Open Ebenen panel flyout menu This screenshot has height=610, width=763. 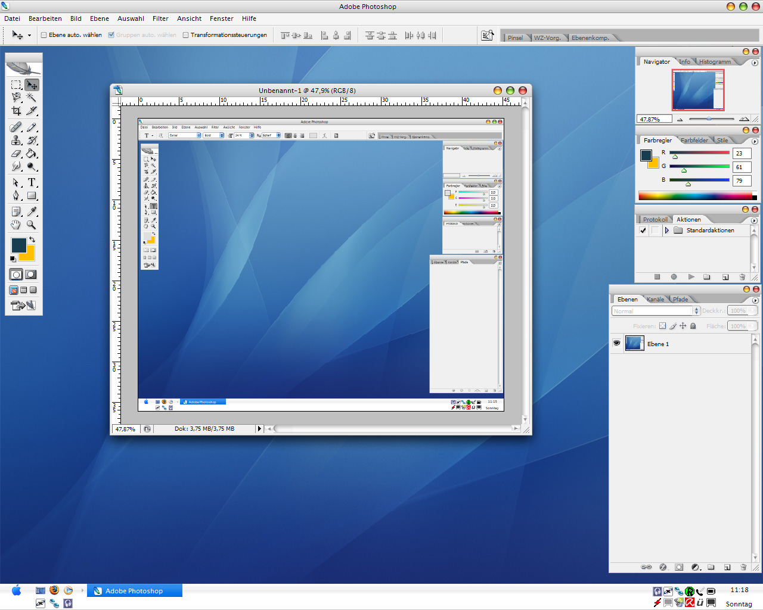pos(755,300)
